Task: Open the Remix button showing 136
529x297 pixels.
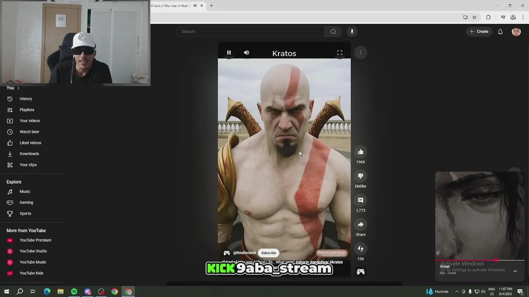Action: [x=361, y=249]
